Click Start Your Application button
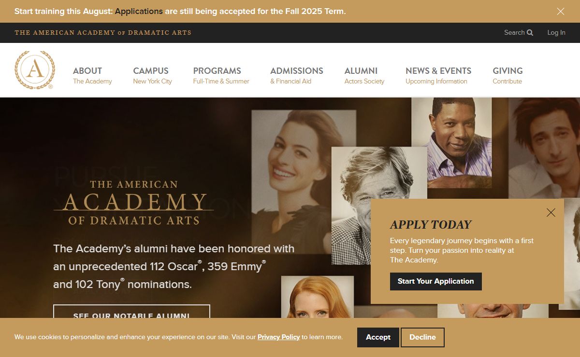The height and width of the screenshot is (357, 580). coord(436,281)
